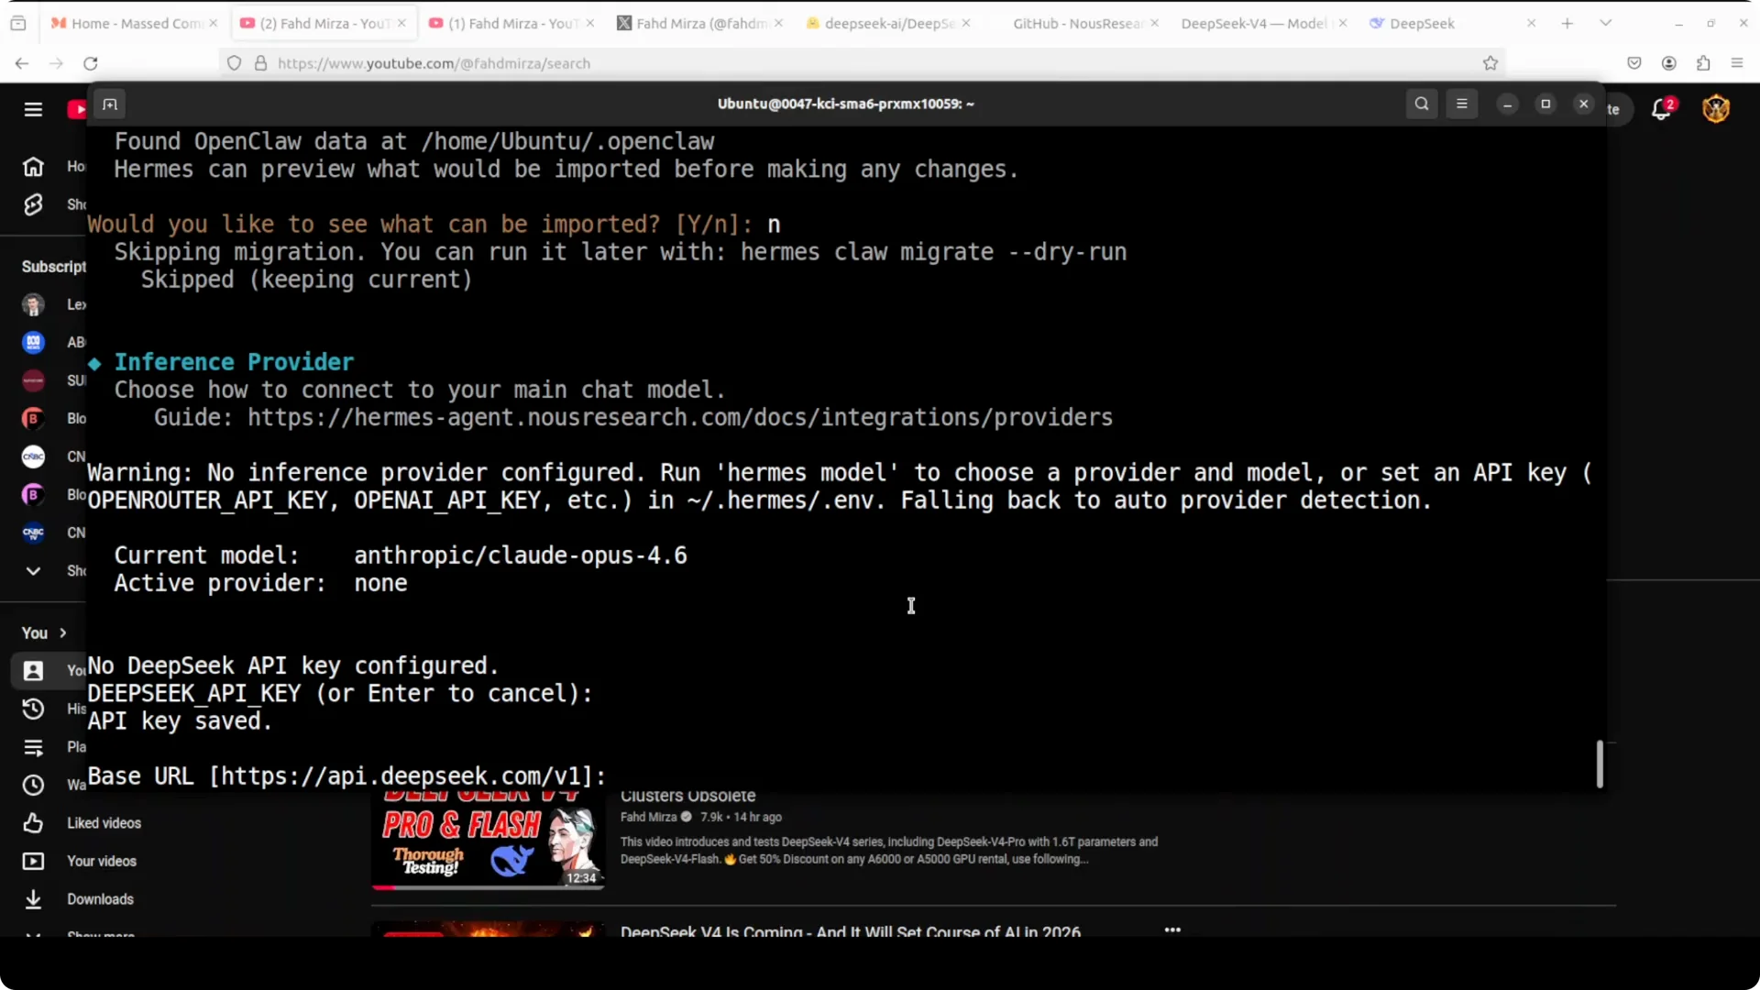Expand Show more subscriptions chevron

coord(33,571)
